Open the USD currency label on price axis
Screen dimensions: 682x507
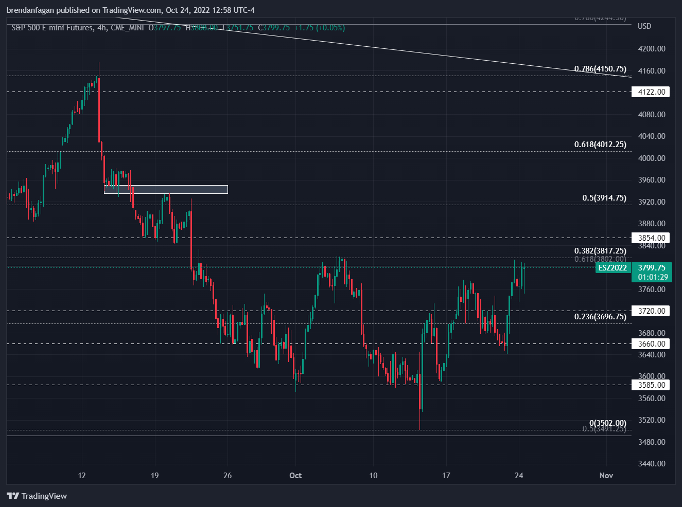pos(644,26)
